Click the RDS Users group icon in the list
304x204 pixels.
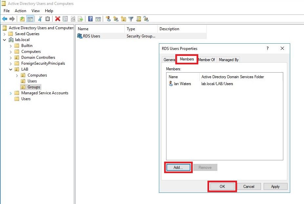click(80, 36)
